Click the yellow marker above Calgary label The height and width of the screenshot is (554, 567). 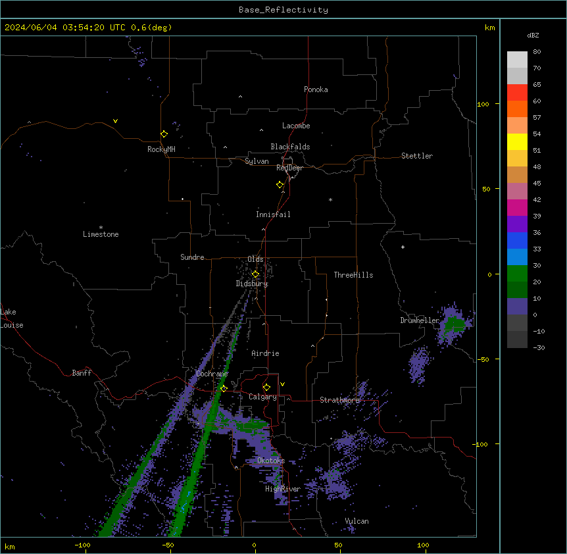coord(266,388)
